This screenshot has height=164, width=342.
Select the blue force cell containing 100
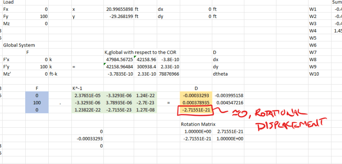coord(37,102)
